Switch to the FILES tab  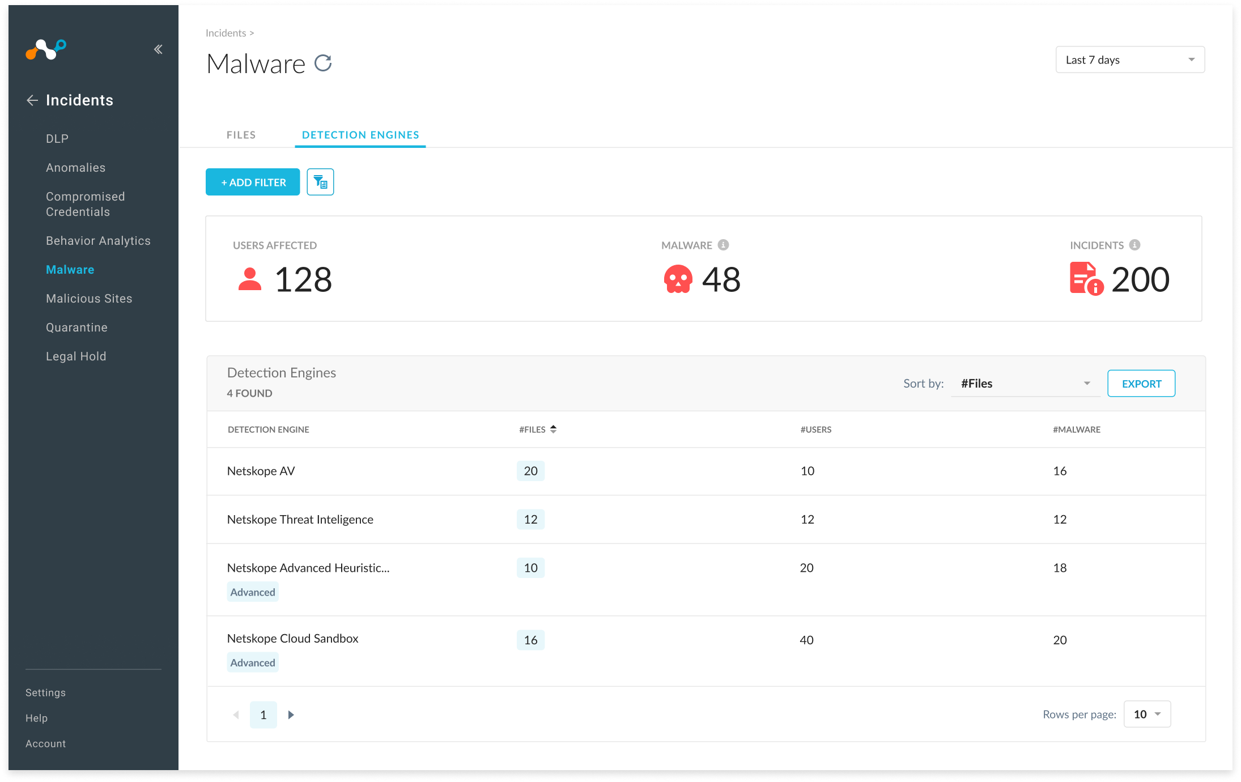[x=241, y=135]
